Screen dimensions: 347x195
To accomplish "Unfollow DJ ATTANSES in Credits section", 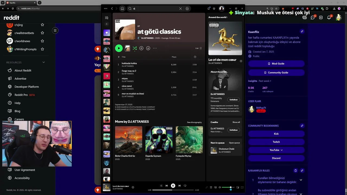I will point(233,130).
